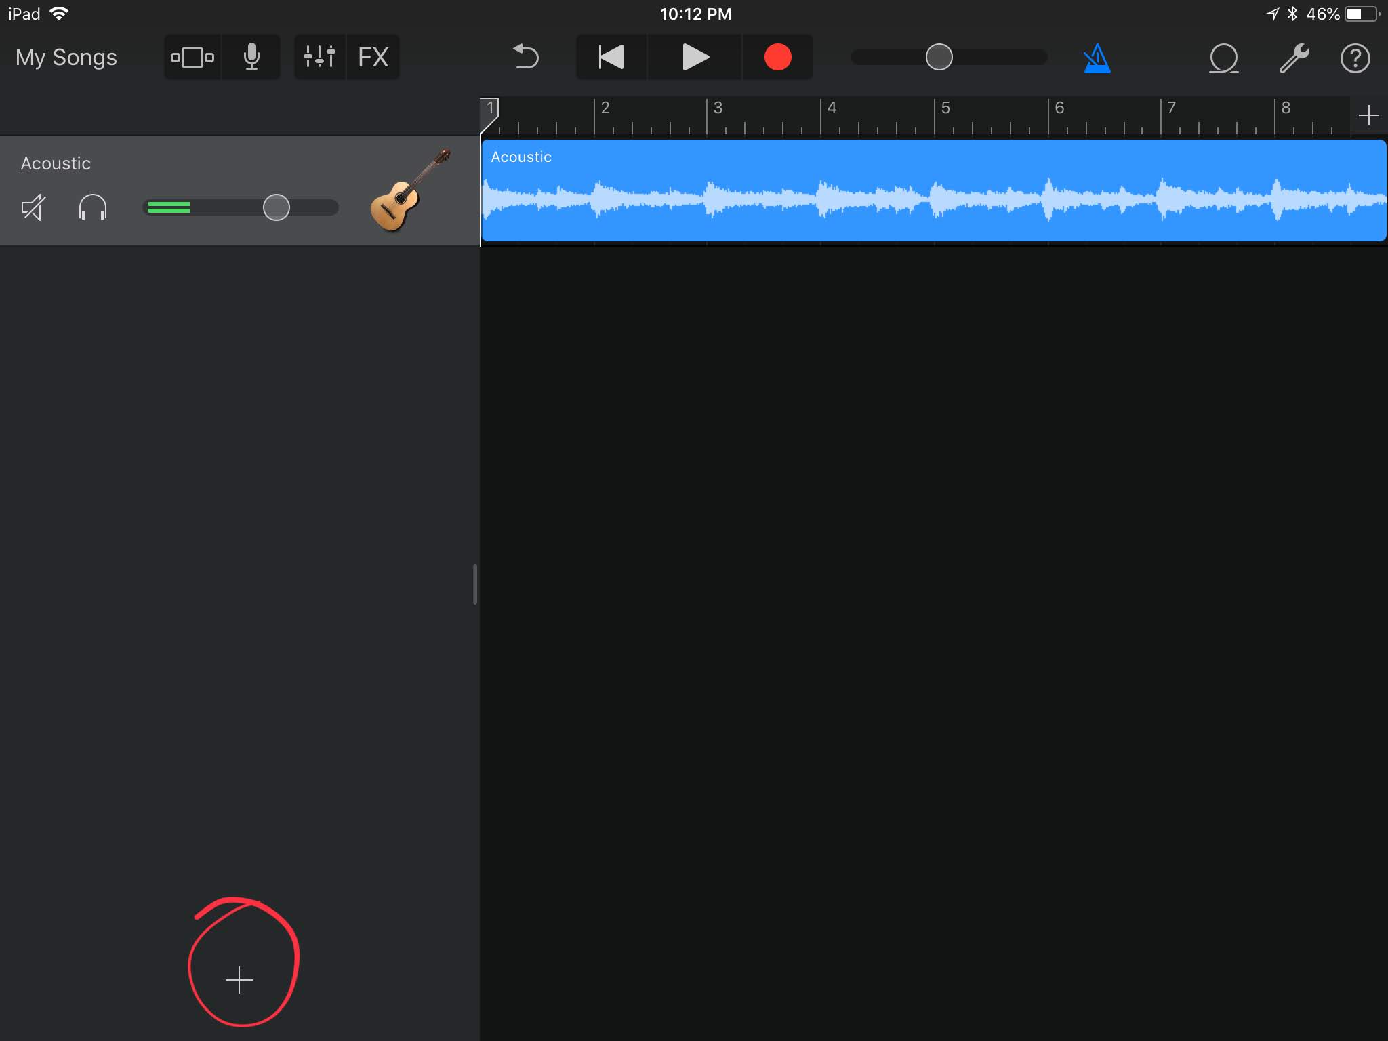Image resolution: width=1388 pixels, height=1041 pixels.
Task: Tap the microphone instrument icon
Action: pos(251,58)
